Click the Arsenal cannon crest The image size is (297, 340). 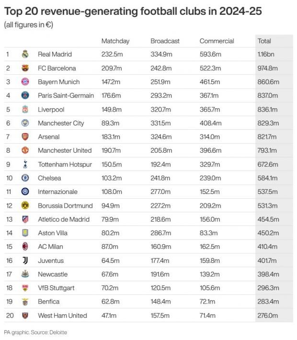point(25,137)
